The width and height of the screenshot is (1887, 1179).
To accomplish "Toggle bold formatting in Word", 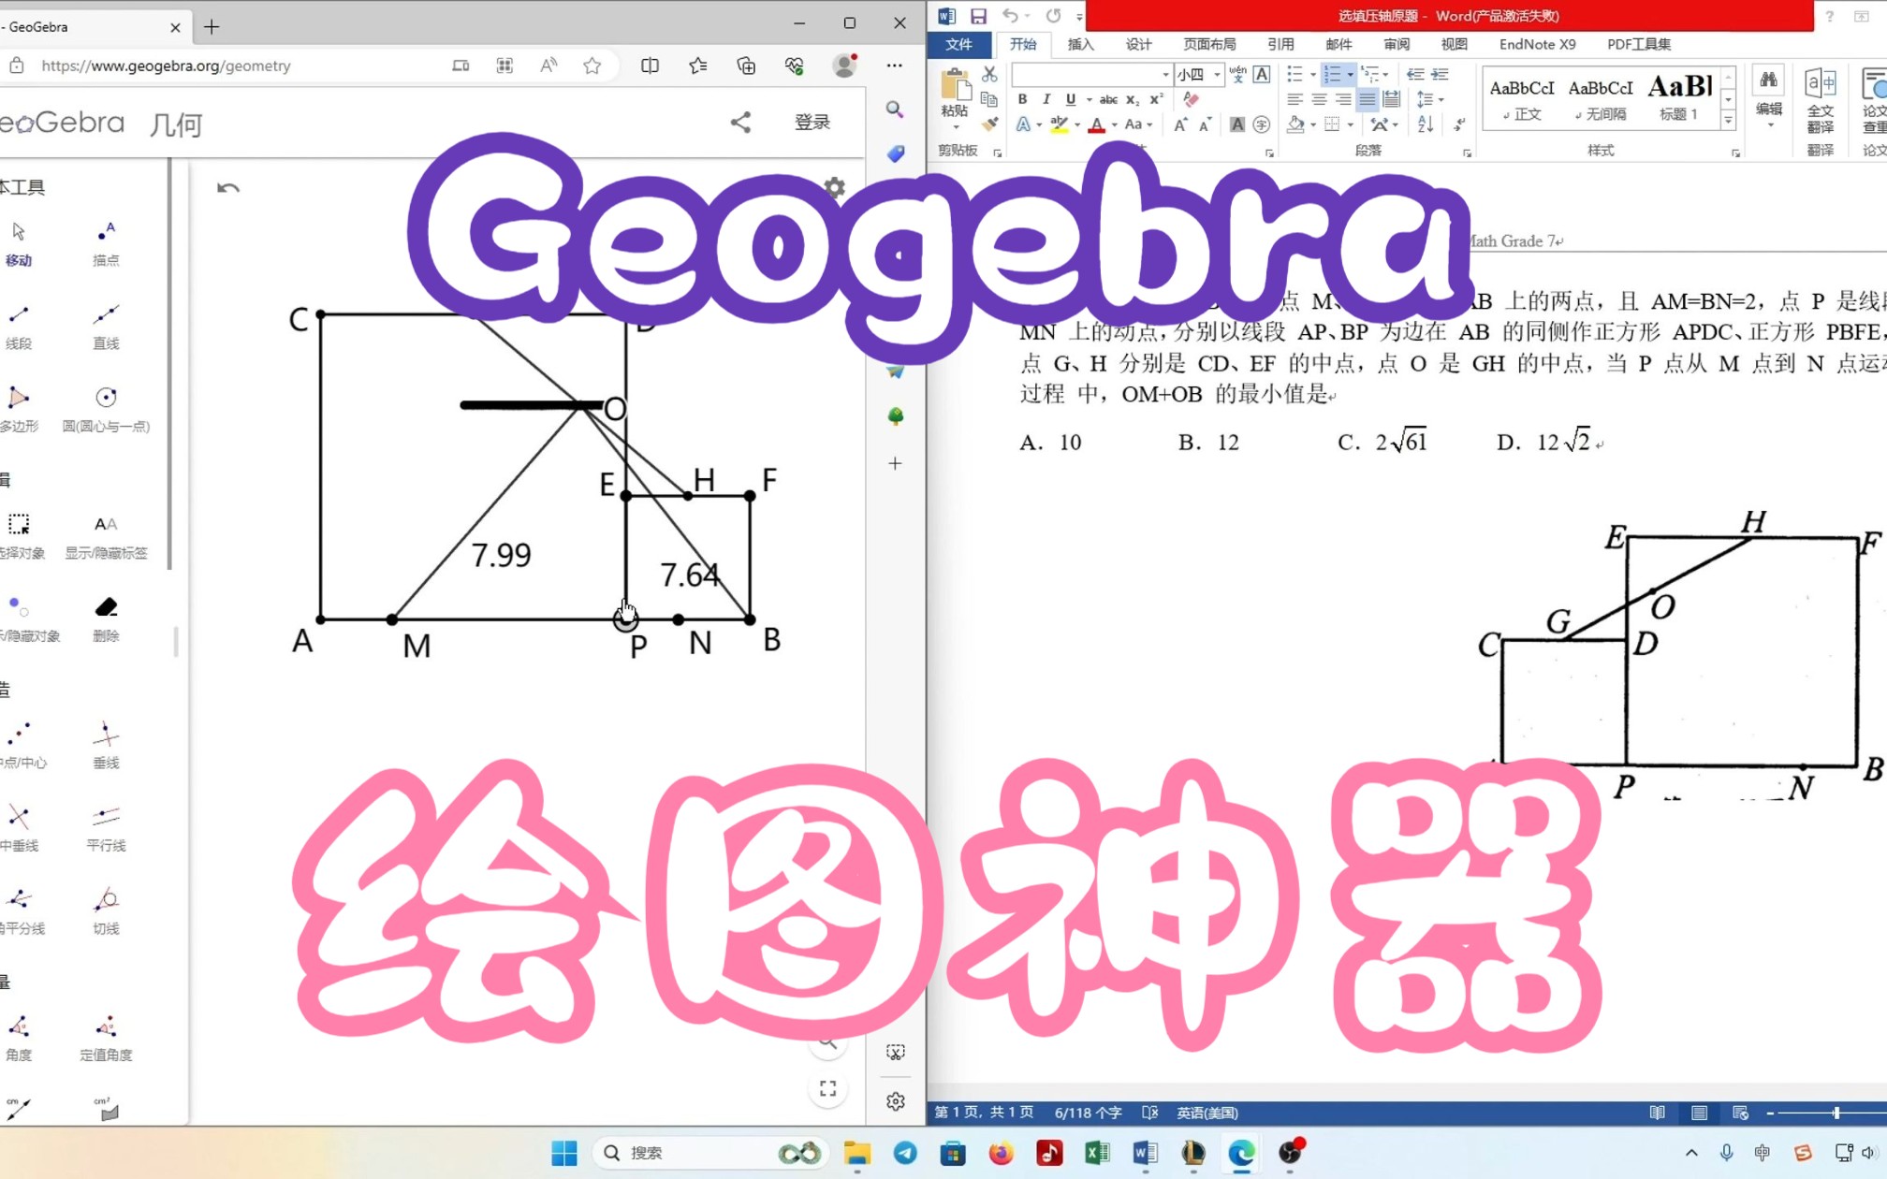I will pyautogui.click(x=1022, y=98).
